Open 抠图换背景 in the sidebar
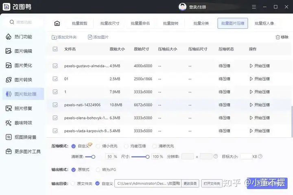293x195 pixels. click(24, 137)
